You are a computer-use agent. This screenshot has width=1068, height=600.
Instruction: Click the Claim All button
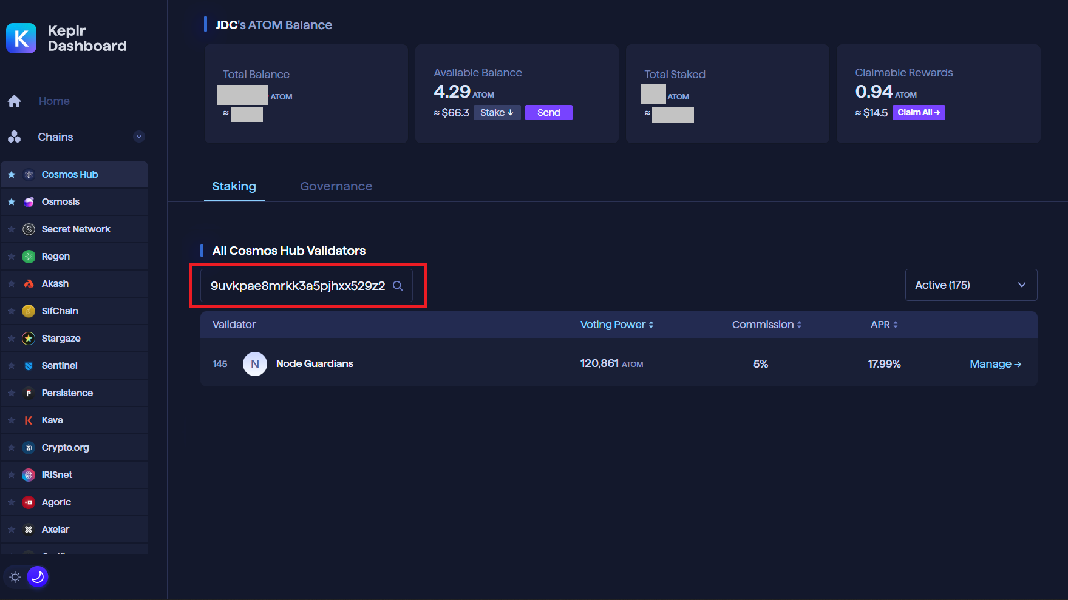tap(918, 113)
